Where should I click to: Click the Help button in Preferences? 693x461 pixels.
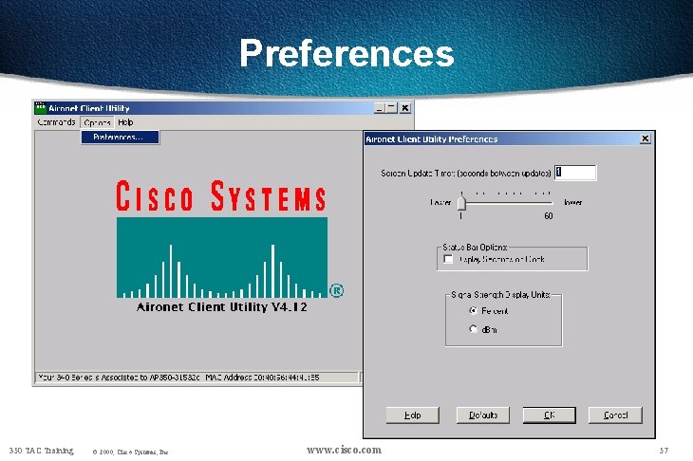[412, 415]
